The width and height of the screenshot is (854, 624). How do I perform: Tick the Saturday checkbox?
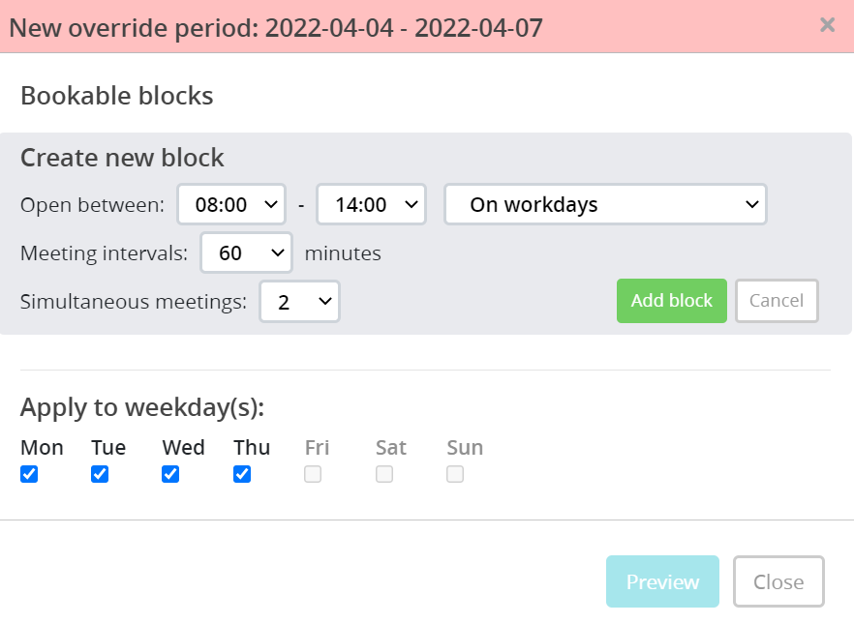click(x=384, y=474)
